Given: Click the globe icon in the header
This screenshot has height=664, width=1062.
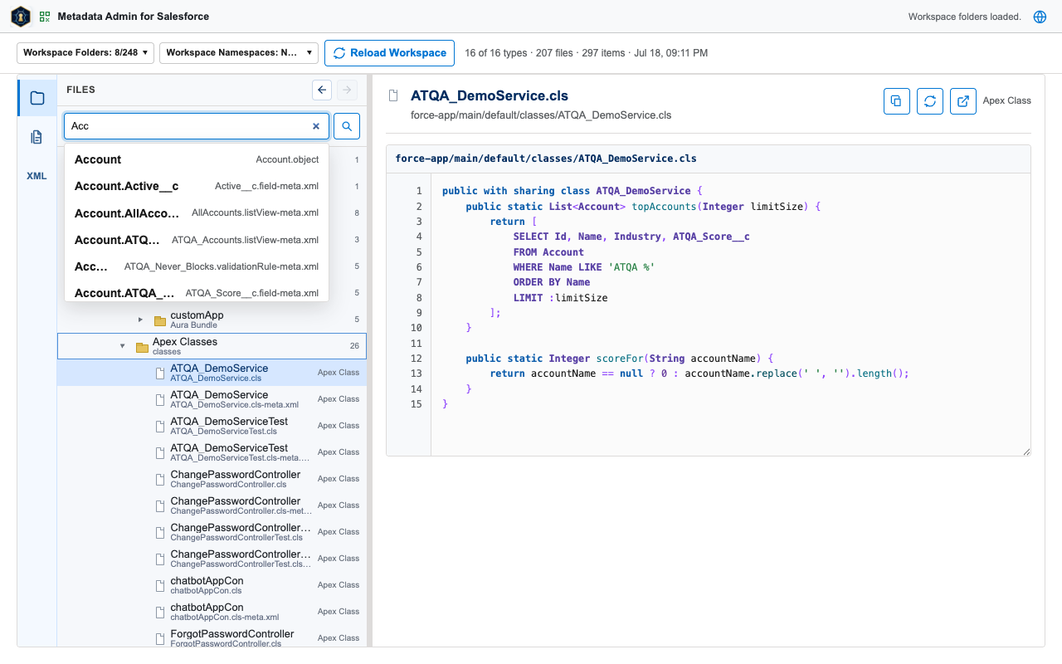Looking at the screenshot, I should [1040, 17].
